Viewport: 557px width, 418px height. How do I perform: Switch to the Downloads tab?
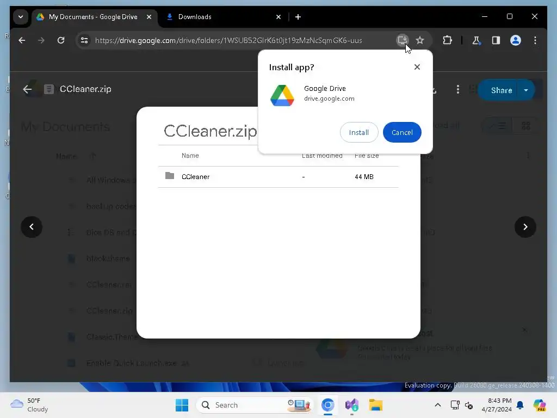tap(195, 17)
